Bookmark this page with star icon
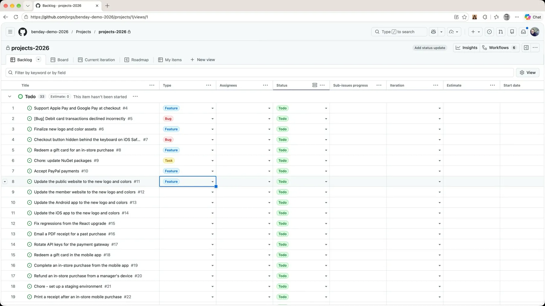 tap(464, 17)
